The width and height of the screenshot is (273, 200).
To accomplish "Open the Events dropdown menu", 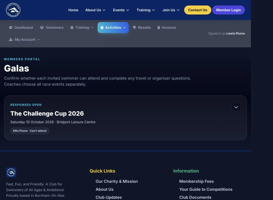I will click(121, 10).
